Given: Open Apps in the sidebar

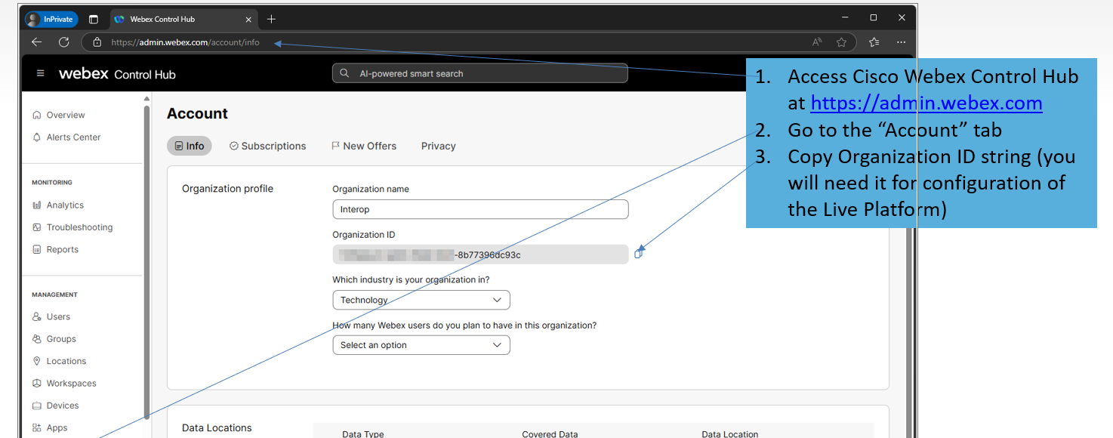Looking at the screenshot, I should [x=57, y=427].
